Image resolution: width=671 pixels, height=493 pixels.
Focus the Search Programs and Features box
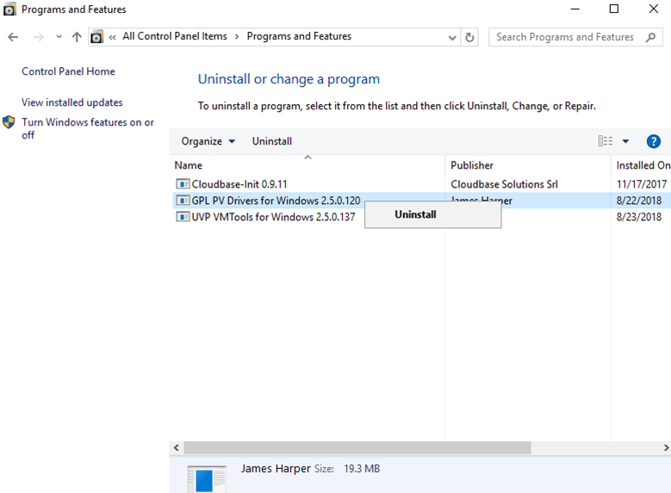(x=575, y=37)
